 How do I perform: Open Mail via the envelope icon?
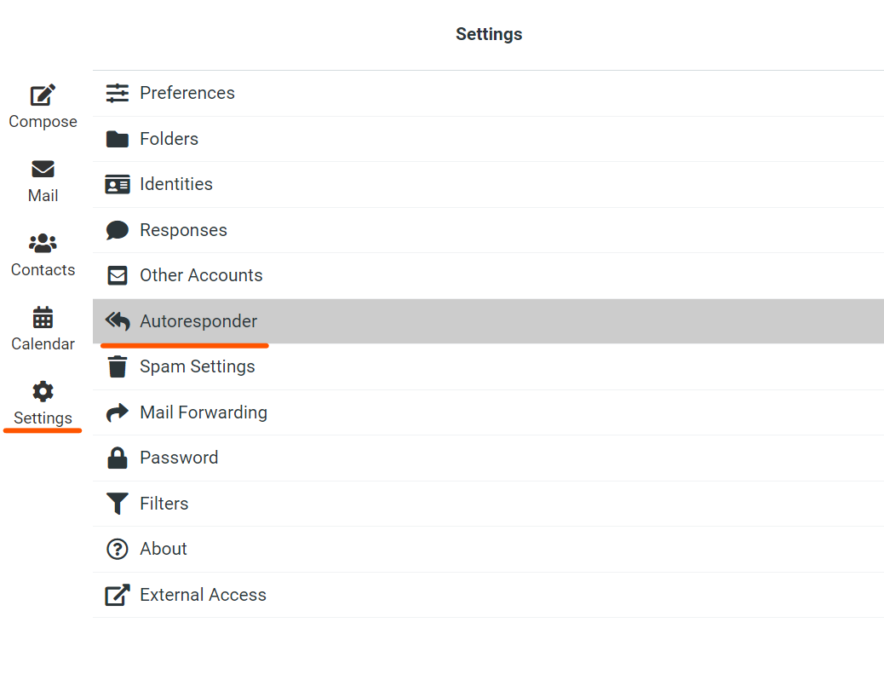tap(43, 169)
